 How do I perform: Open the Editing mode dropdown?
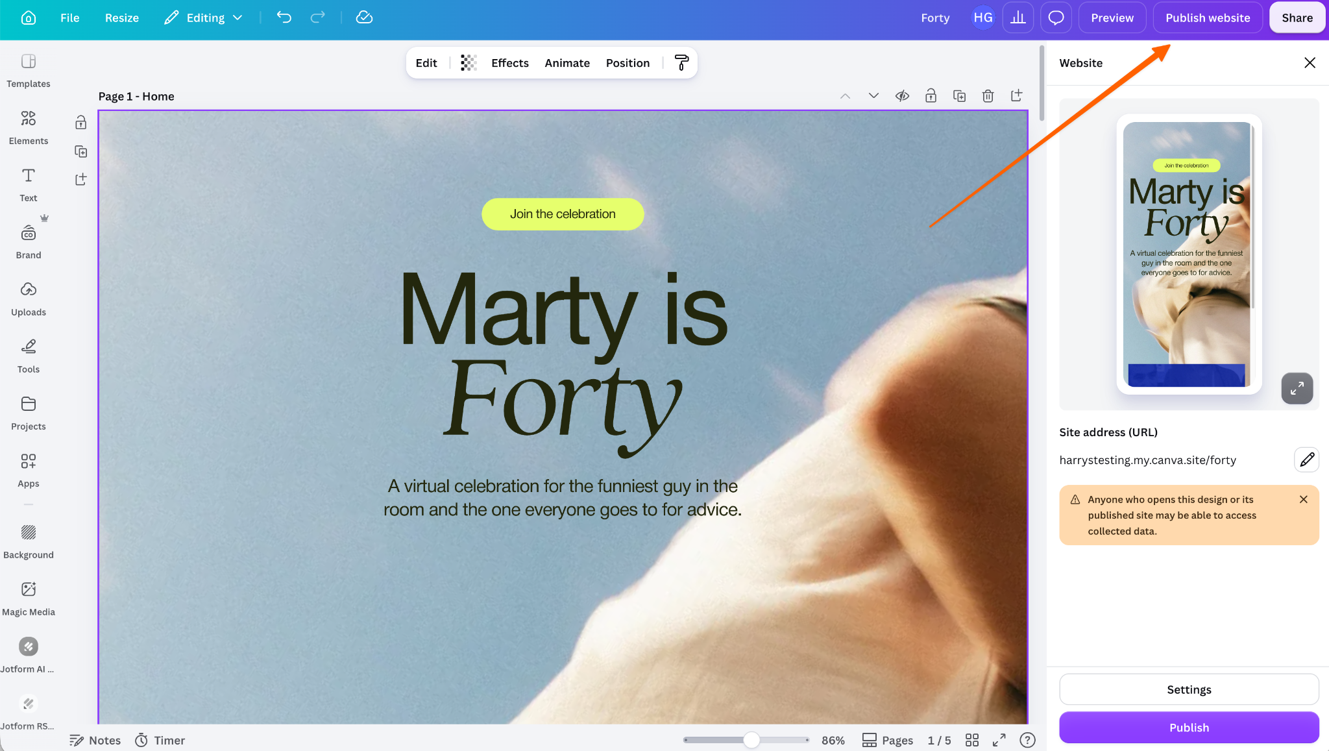coord(203,18)
